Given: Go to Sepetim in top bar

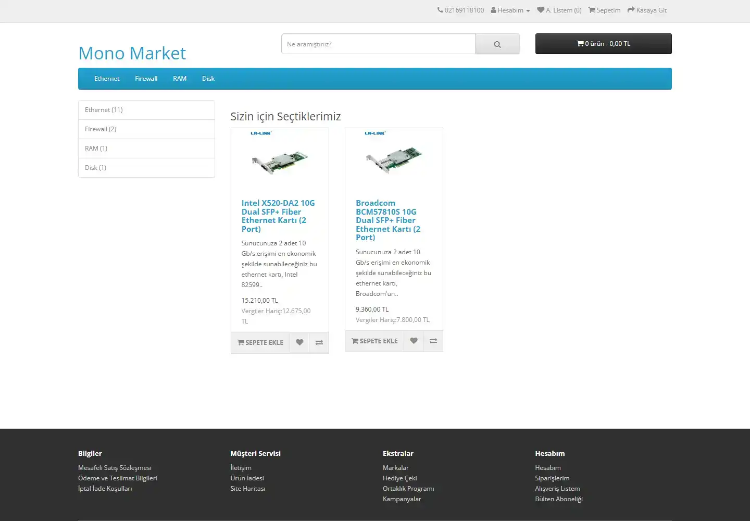Looking at the screenshot, I should (605, 10).
